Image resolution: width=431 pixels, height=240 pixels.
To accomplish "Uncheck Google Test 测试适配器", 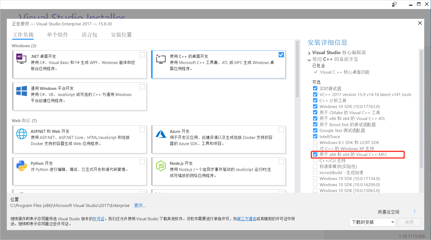I will 315,130.
